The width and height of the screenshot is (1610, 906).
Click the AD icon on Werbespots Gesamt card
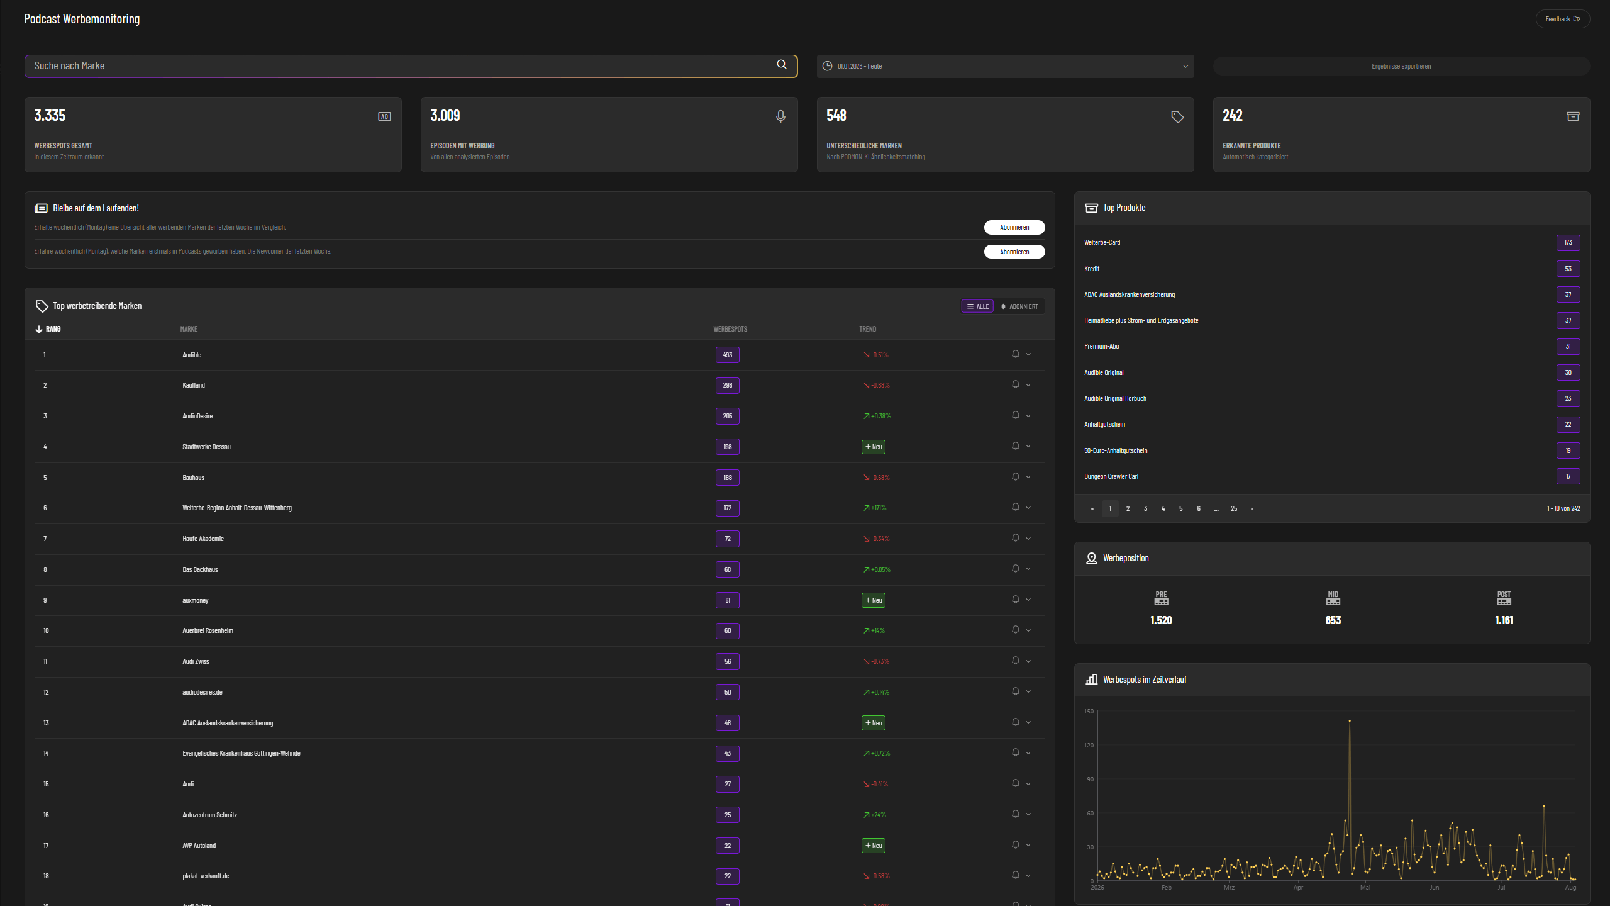(x=384, y=116)
